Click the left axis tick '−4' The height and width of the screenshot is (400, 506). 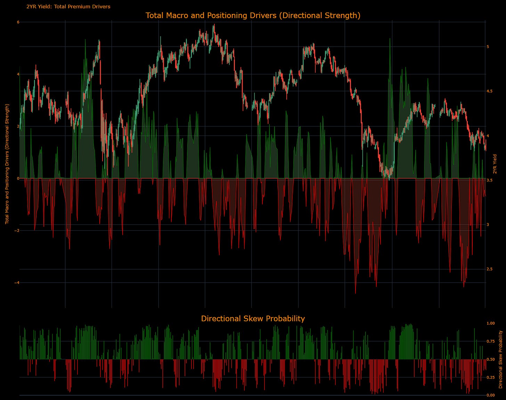[17, 283]
